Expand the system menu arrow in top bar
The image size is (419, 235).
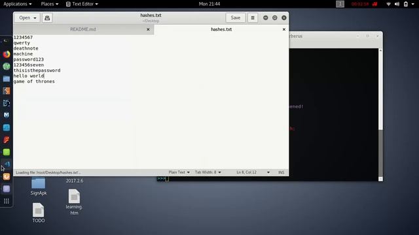coord(412,4)
